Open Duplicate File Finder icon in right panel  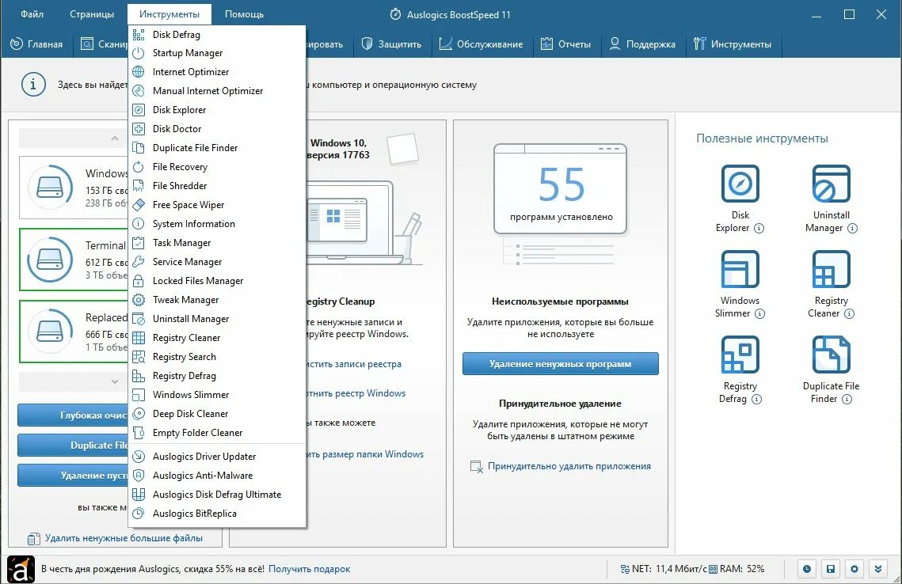click(x=831, y=355)
